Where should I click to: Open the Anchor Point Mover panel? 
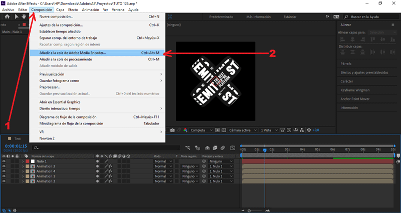pos(355,98)
